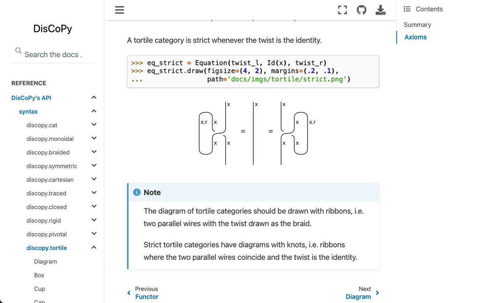This screenshot has width=482, height=303.
Task: Open the Cup entry under tortile
Action: pos(40,289)
